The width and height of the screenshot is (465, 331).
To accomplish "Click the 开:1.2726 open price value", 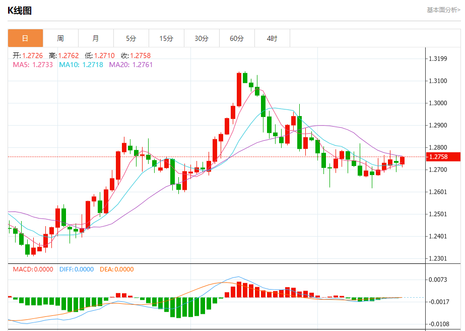I will tap(28, 56).
